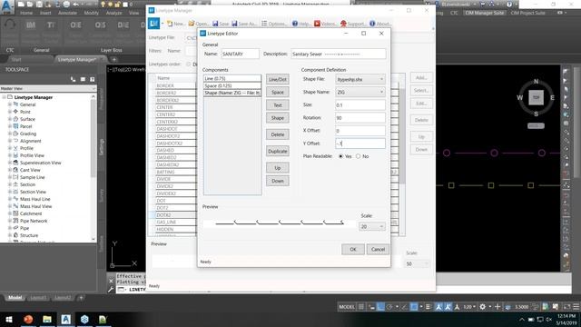Screen dimensions: 581x327
Task: Click the Text component button
Action: 278,105
